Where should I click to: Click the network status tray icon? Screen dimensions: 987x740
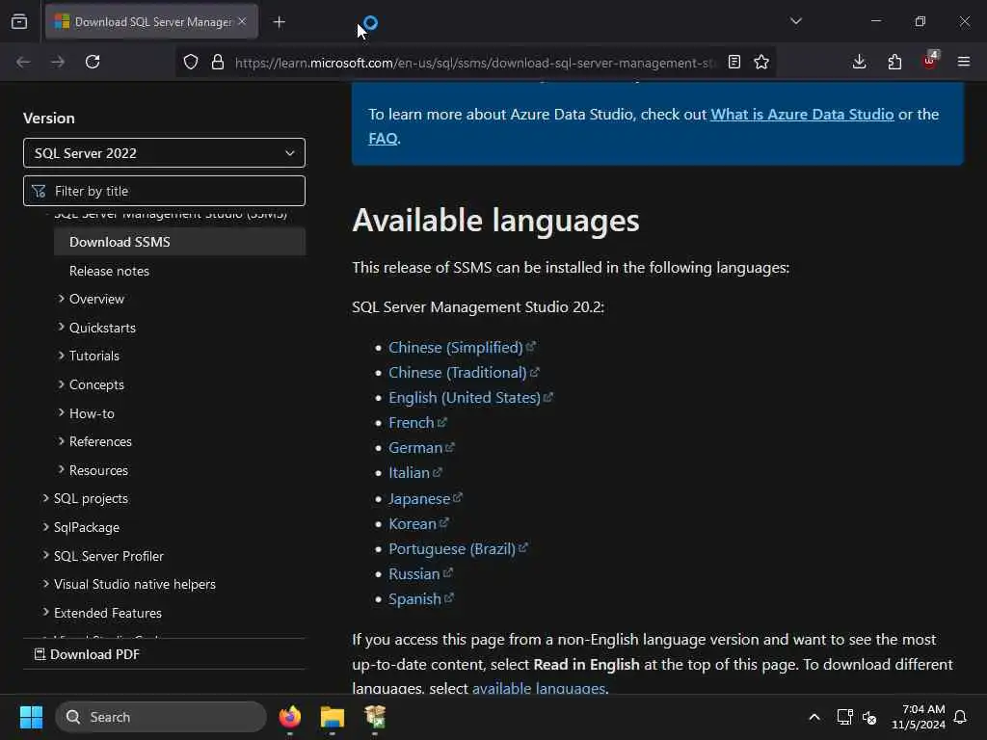click(x=844, y=717)
